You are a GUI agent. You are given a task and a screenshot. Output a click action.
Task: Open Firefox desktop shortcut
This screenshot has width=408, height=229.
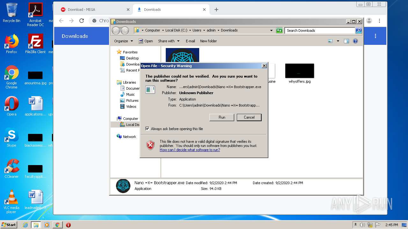pos(11,44)
